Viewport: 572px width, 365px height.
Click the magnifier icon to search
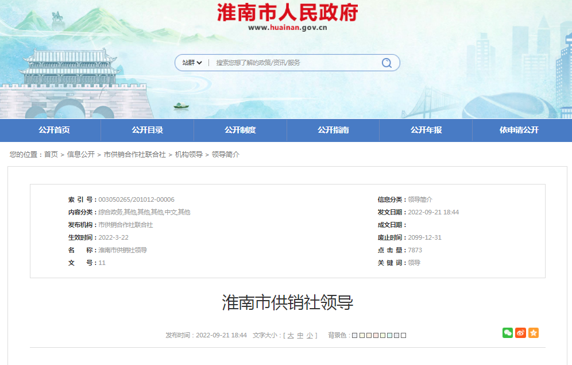tap(386, 63)
